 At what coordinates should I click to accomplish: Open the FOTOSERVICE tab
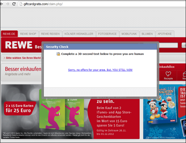tap(107, 34)
